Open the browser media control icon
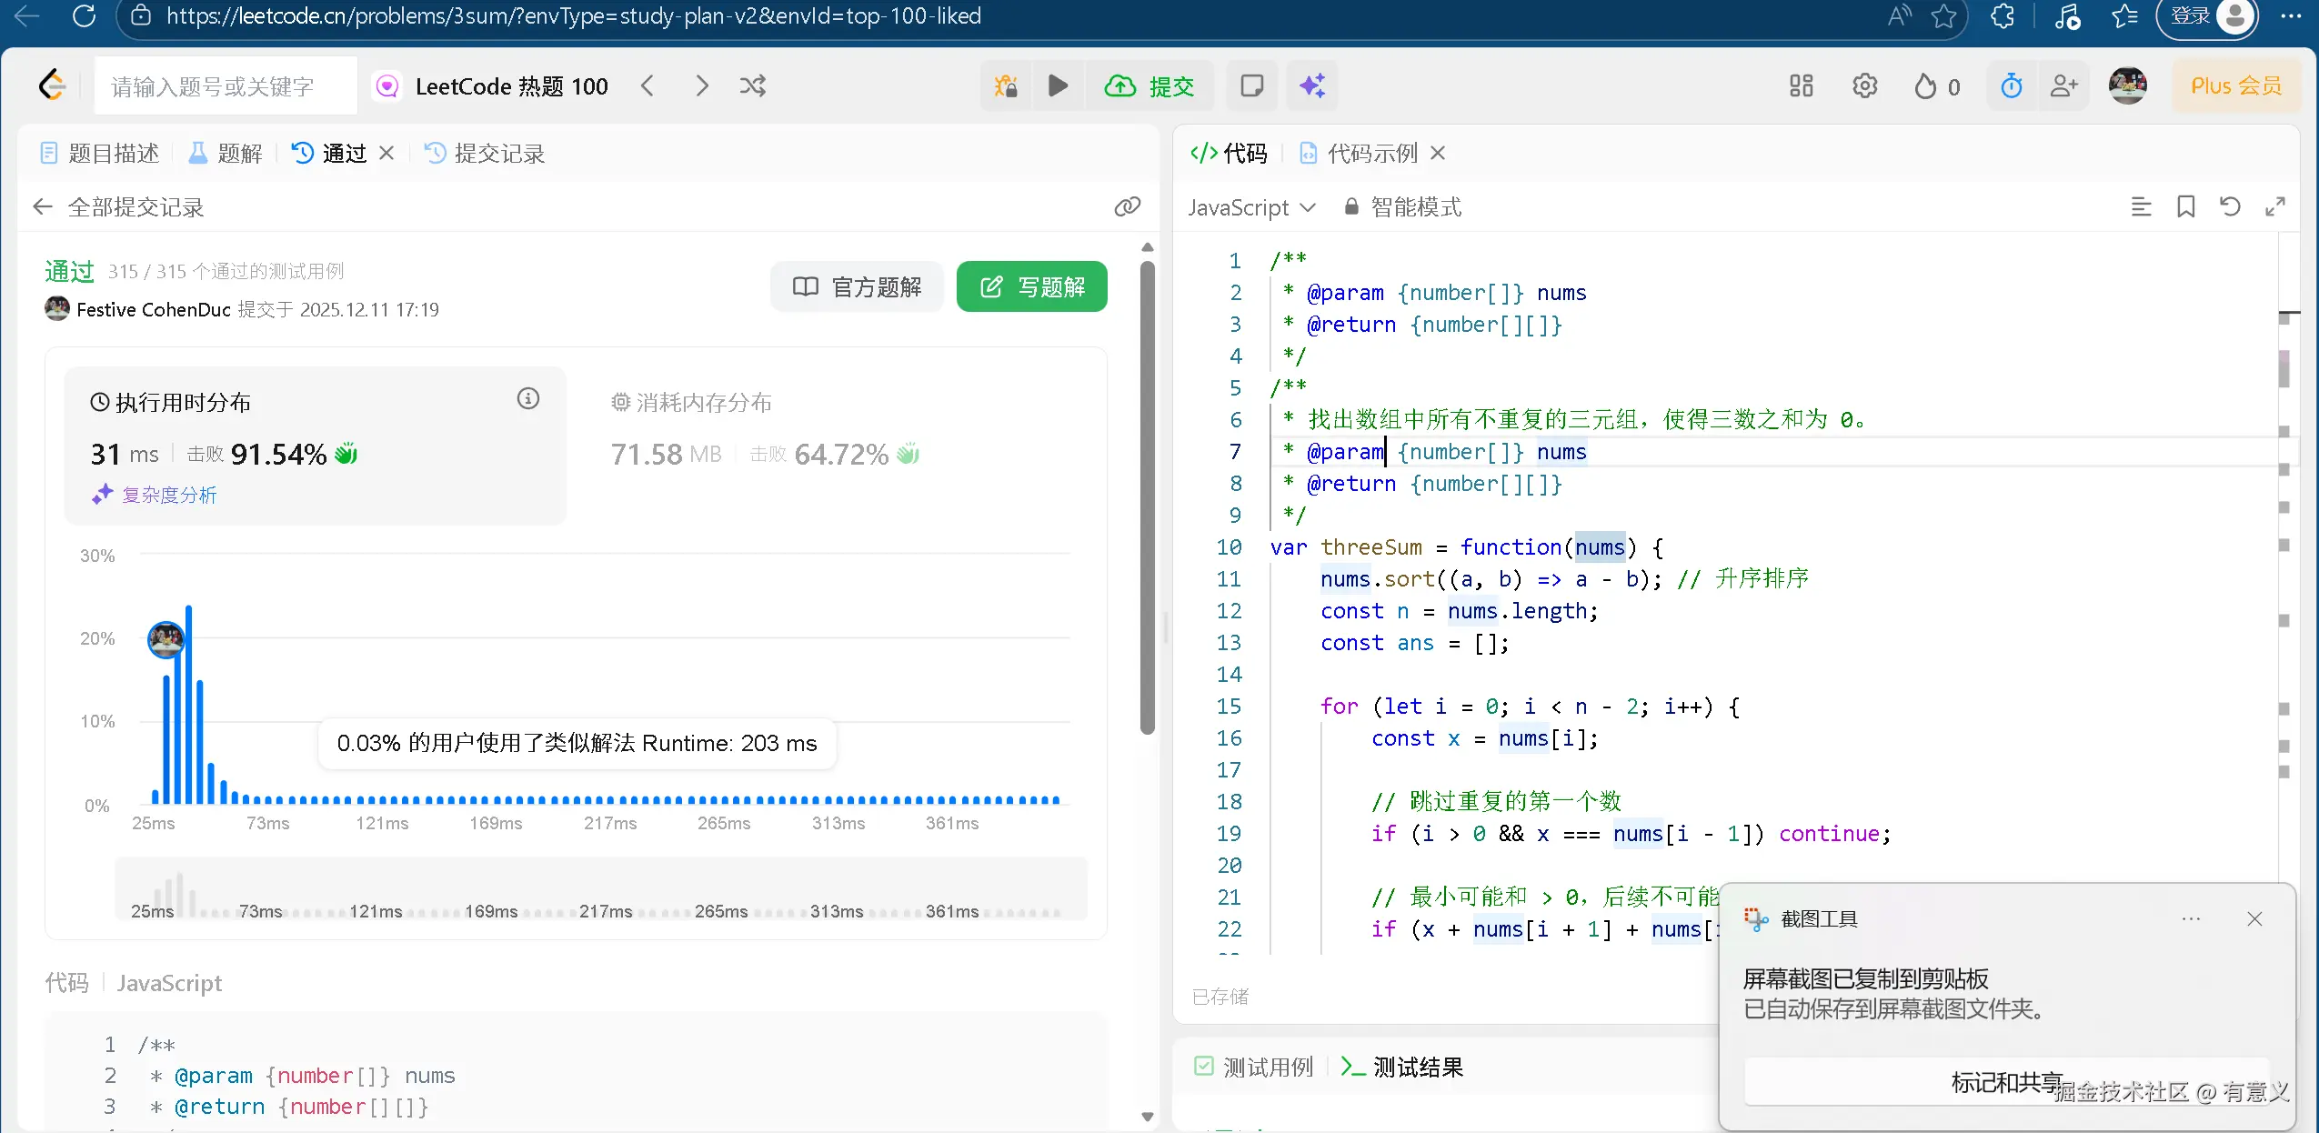The height and width of the screenshot is (1133, 2319). click(2067, 15)
